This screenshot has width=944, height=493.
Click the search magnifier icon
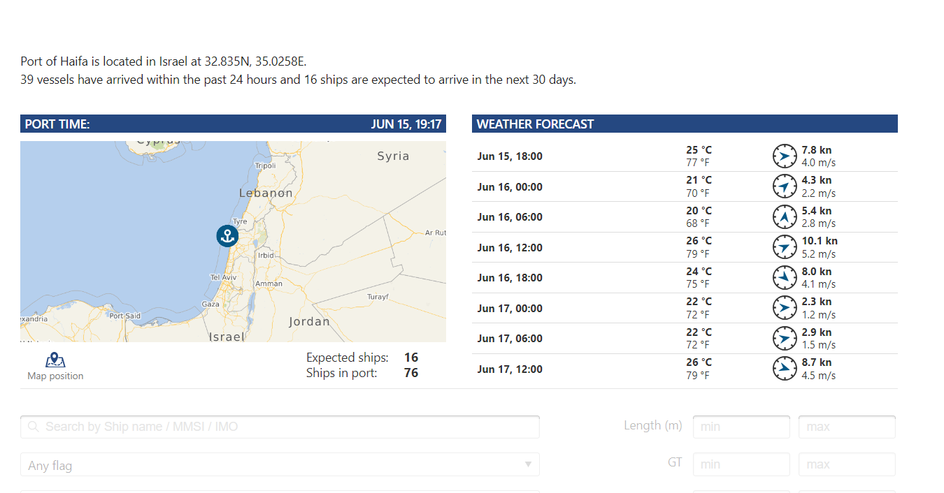[x=34, y=427]
